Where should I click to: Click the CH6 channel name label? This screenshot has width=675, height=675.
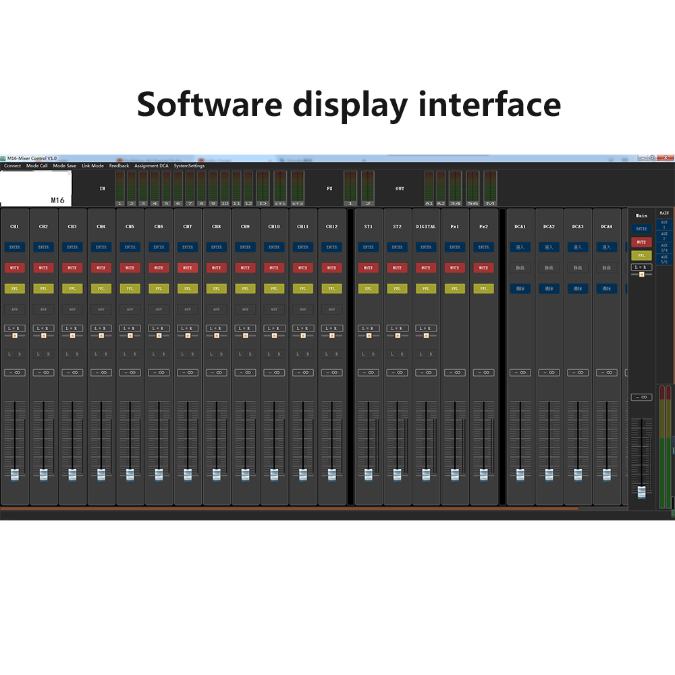tap(159, 226)
